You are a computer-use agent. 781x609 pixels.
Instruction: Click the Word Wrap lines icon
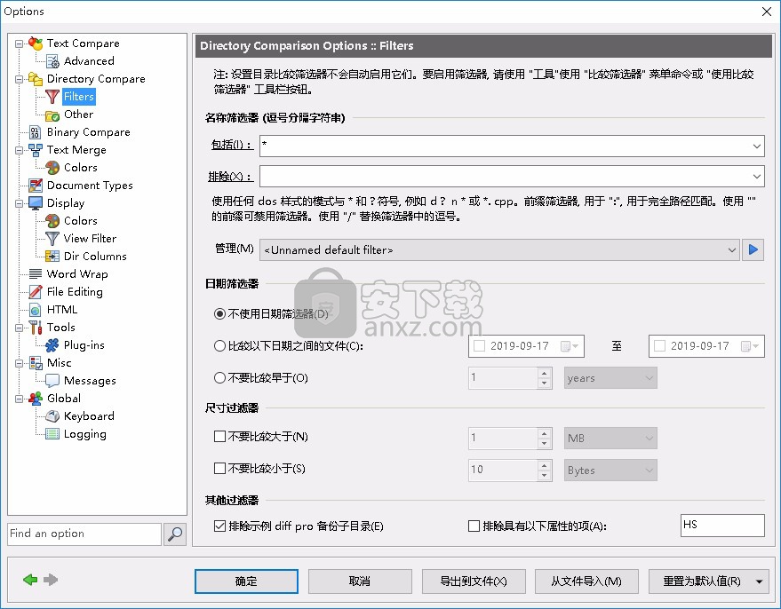[x=36, y=273]
